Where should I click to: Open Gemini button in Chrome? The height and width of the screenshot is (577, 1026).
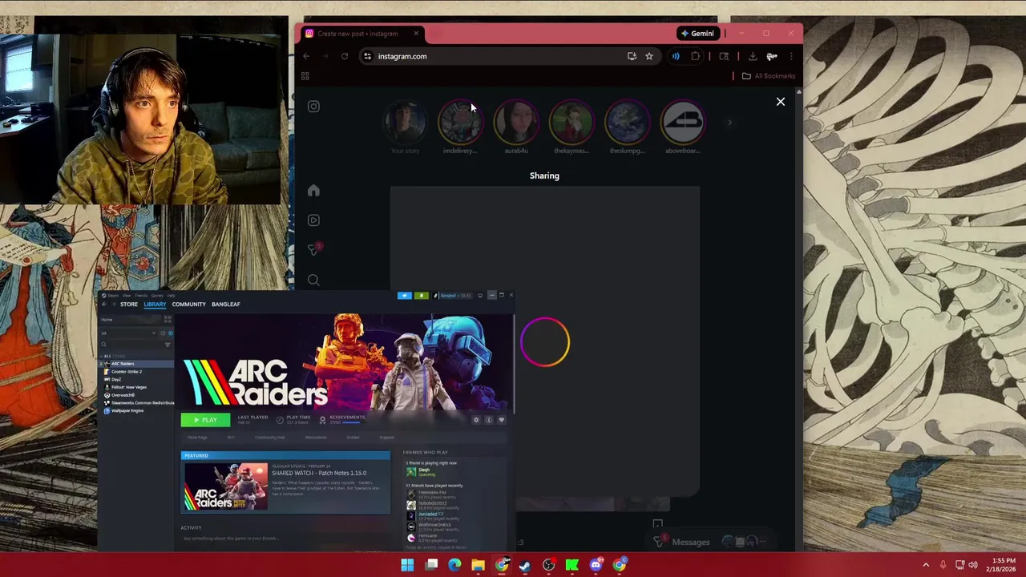pyautogui.click(x=697, y=34)
